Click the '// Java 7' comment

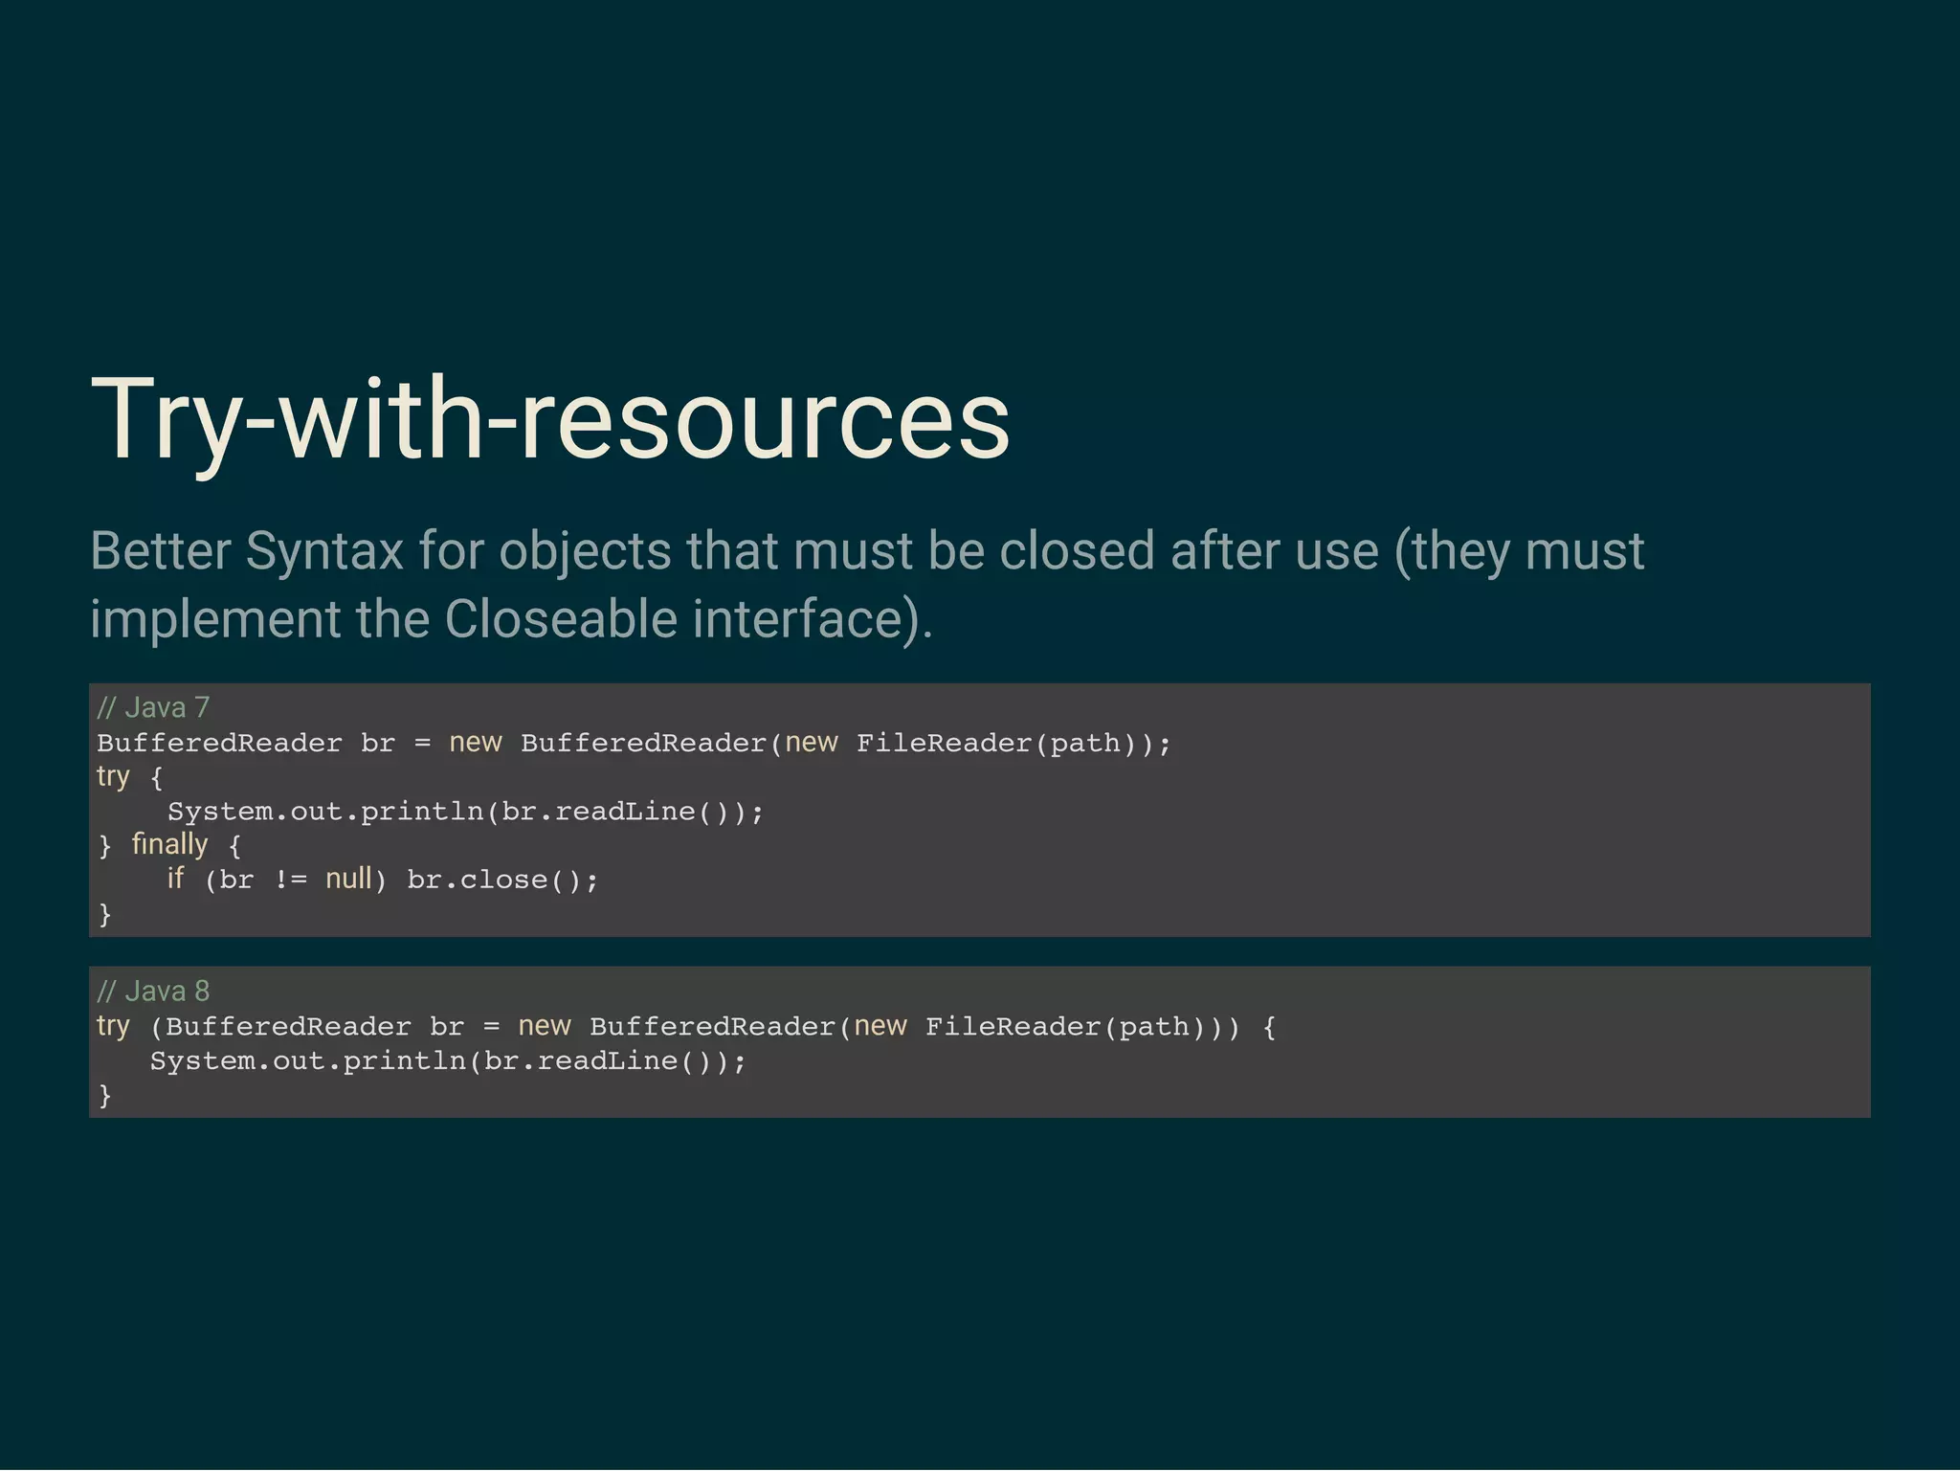pyautogui.click(x=153, y=707)
